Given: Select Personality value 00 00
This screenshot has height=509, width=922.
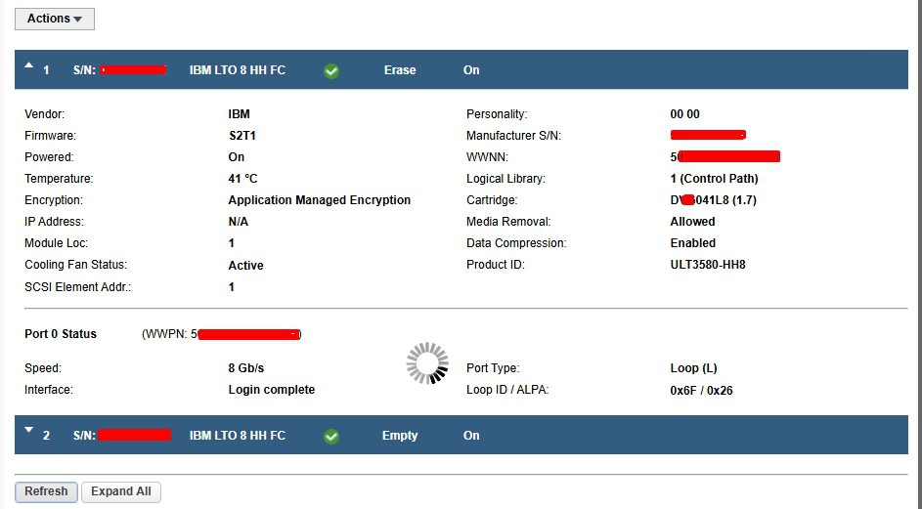Looking at the screenshot, I should tap(685, 114).
